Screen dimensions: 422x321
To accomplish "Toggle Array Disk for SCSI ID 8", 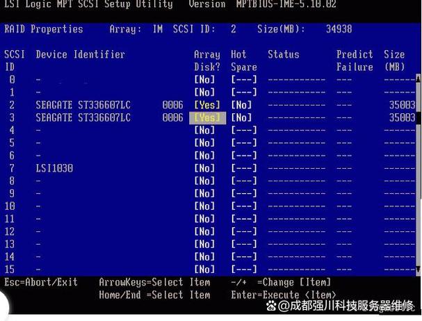I will point(205,181).
